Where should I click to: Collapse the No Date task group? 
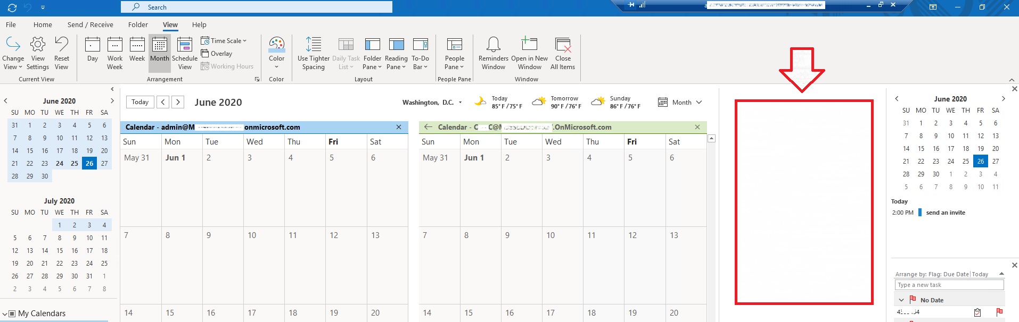(x=901, y=300)
